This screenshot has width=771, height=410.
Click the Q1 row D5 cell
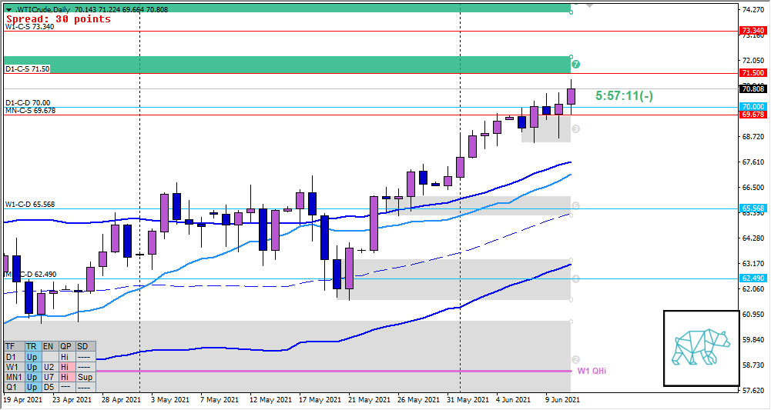[x=49, y=388]
